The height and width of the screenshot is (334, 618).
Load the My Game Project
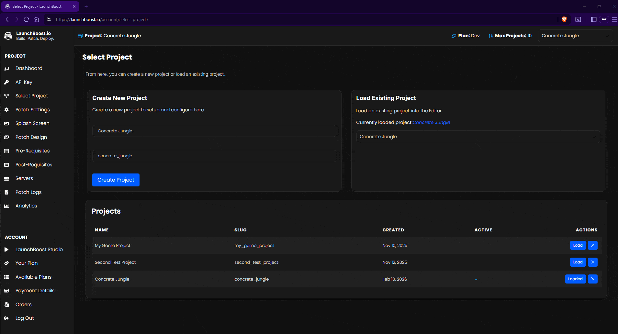coord(578,245)
